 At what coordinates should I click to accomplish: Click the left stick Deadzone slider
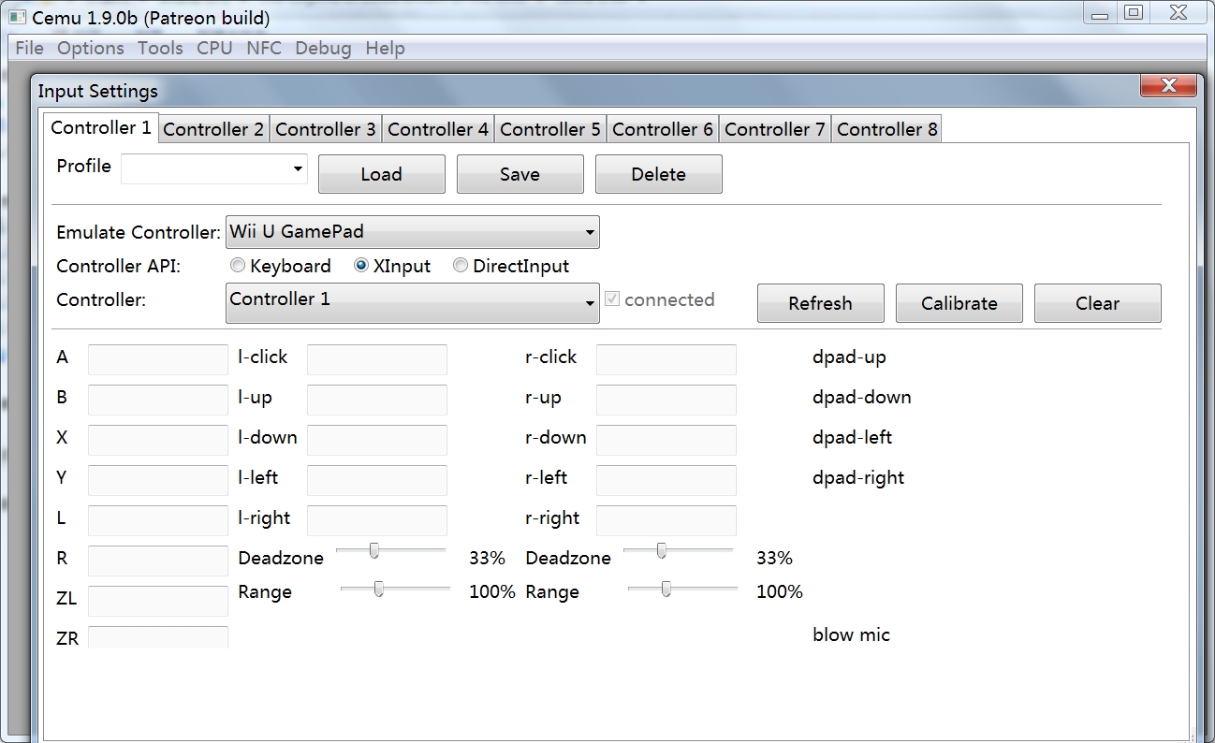click(x=390, y=550)
